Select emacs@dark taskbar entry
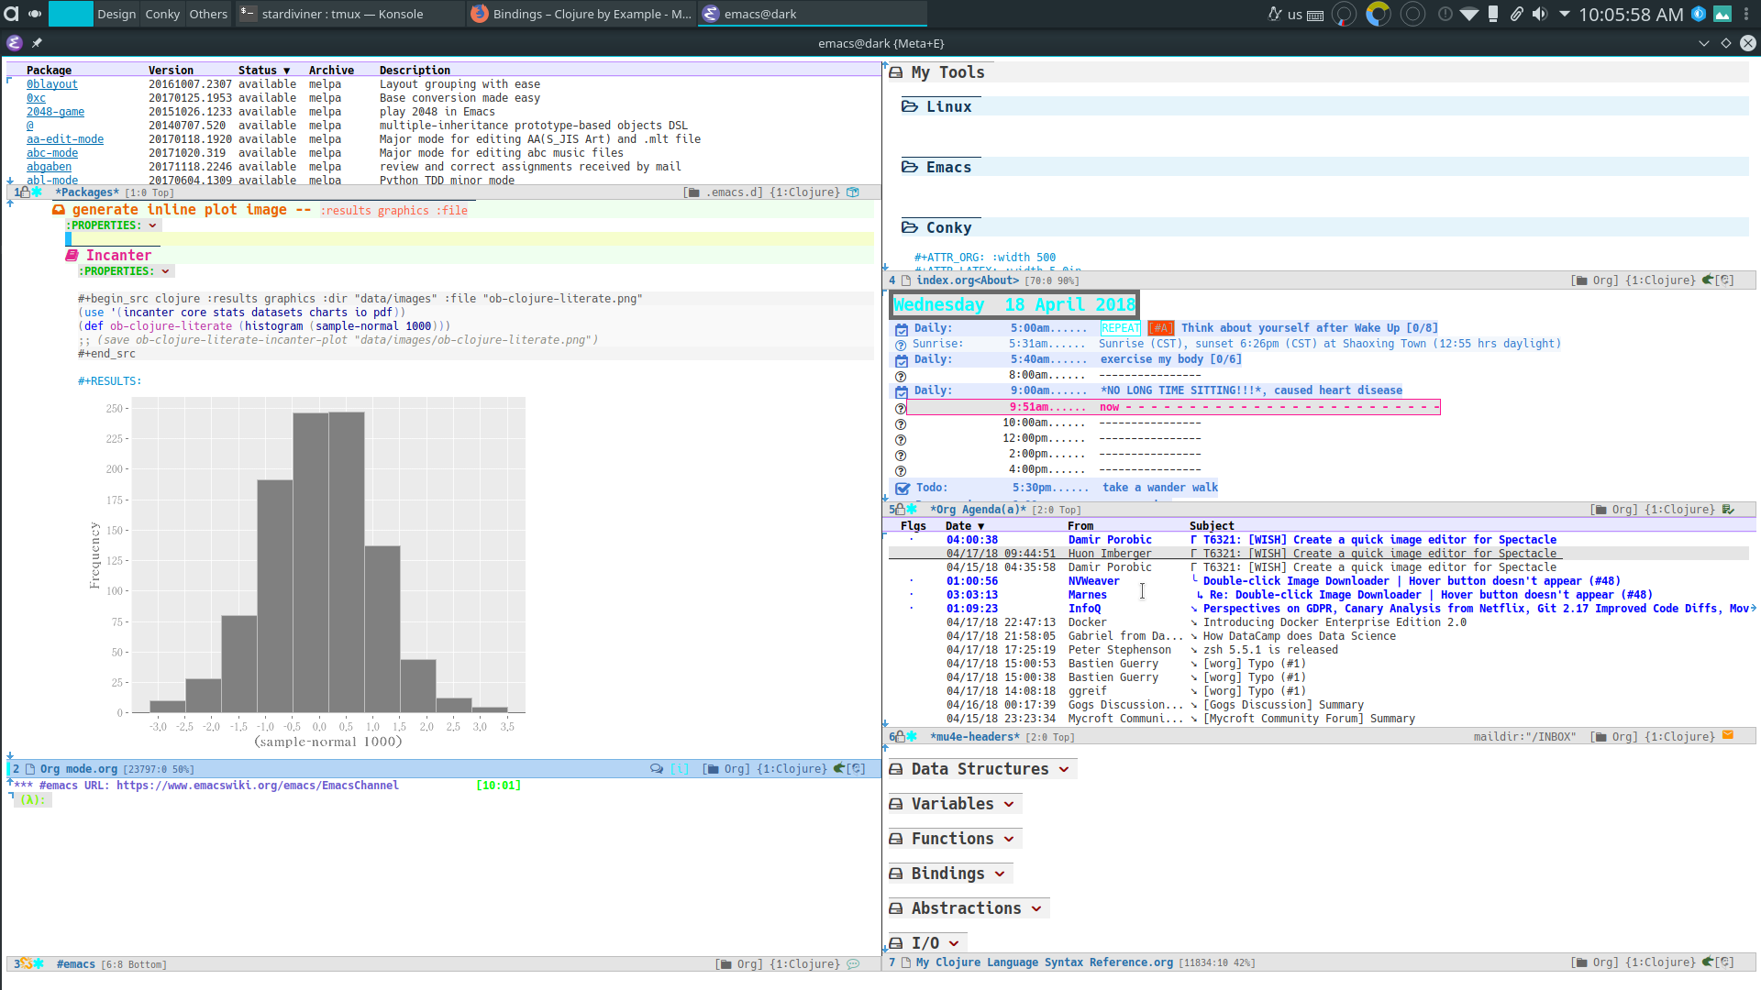The width and height of the screenshot is (1761, 990). pyautogui.click(x=813, y=14)
